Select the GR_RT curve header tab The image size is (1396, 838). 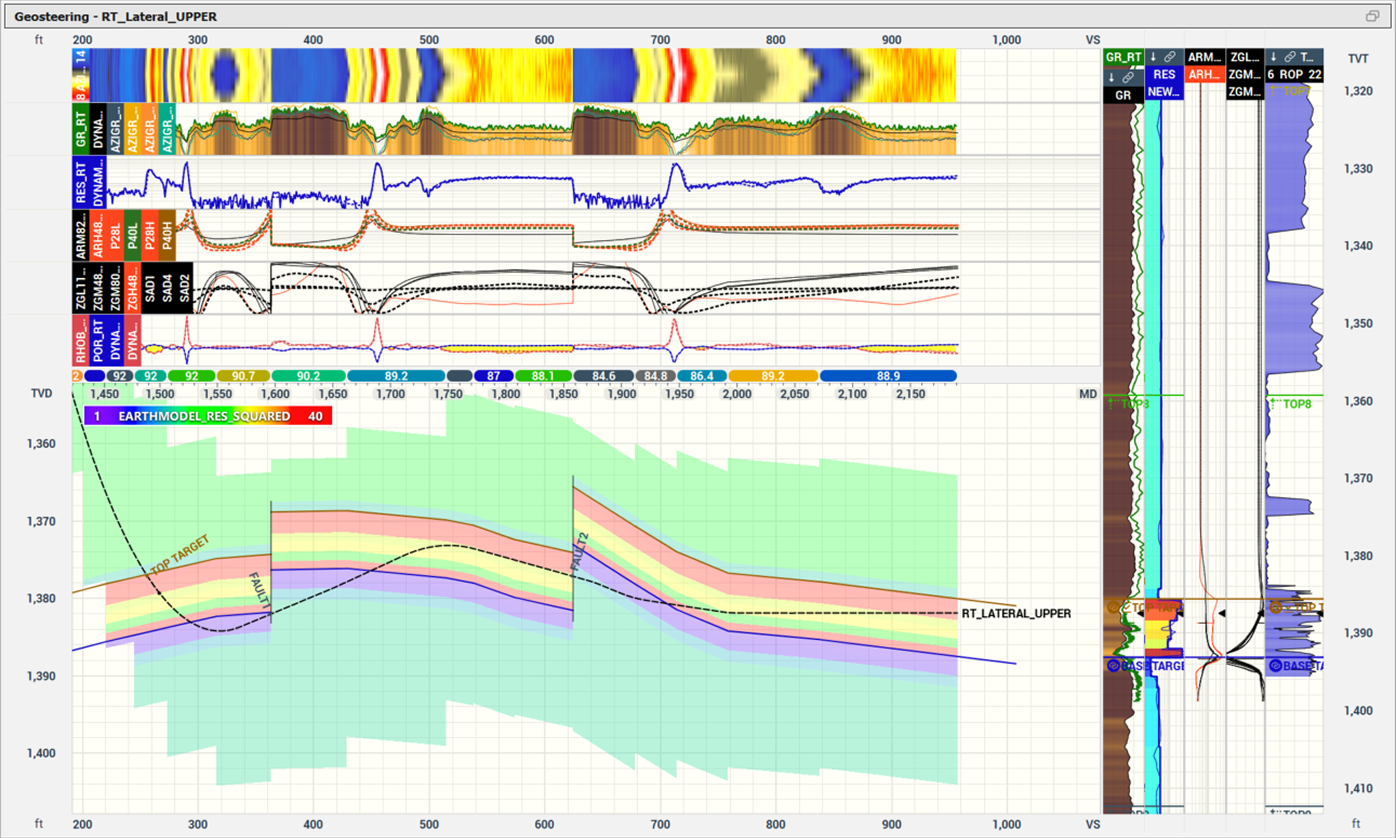click(x=1123, y=57)
